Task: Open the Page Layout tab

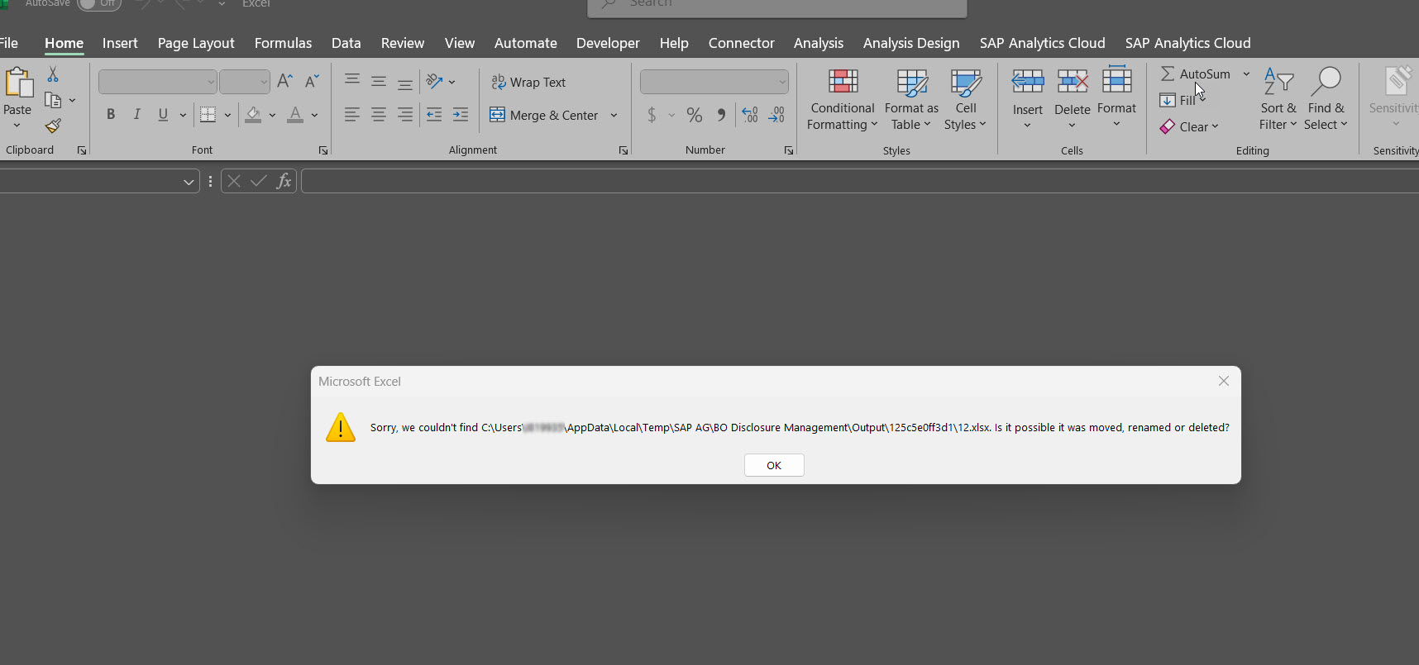Action: click(x=196, y=43)
